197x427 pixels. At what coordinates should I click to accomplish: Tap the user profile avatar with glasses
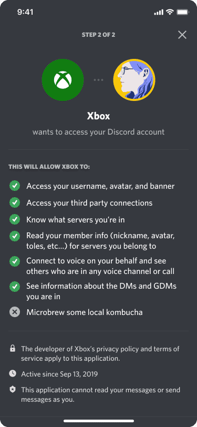(x=134, y=80)
